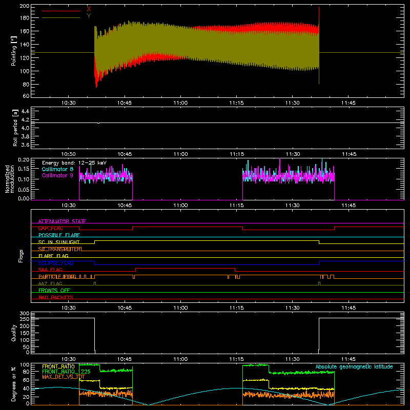Click '11:45' tick under the Pointing panel
The height and width of the screenshot is (410, 410).
point(348,103)
